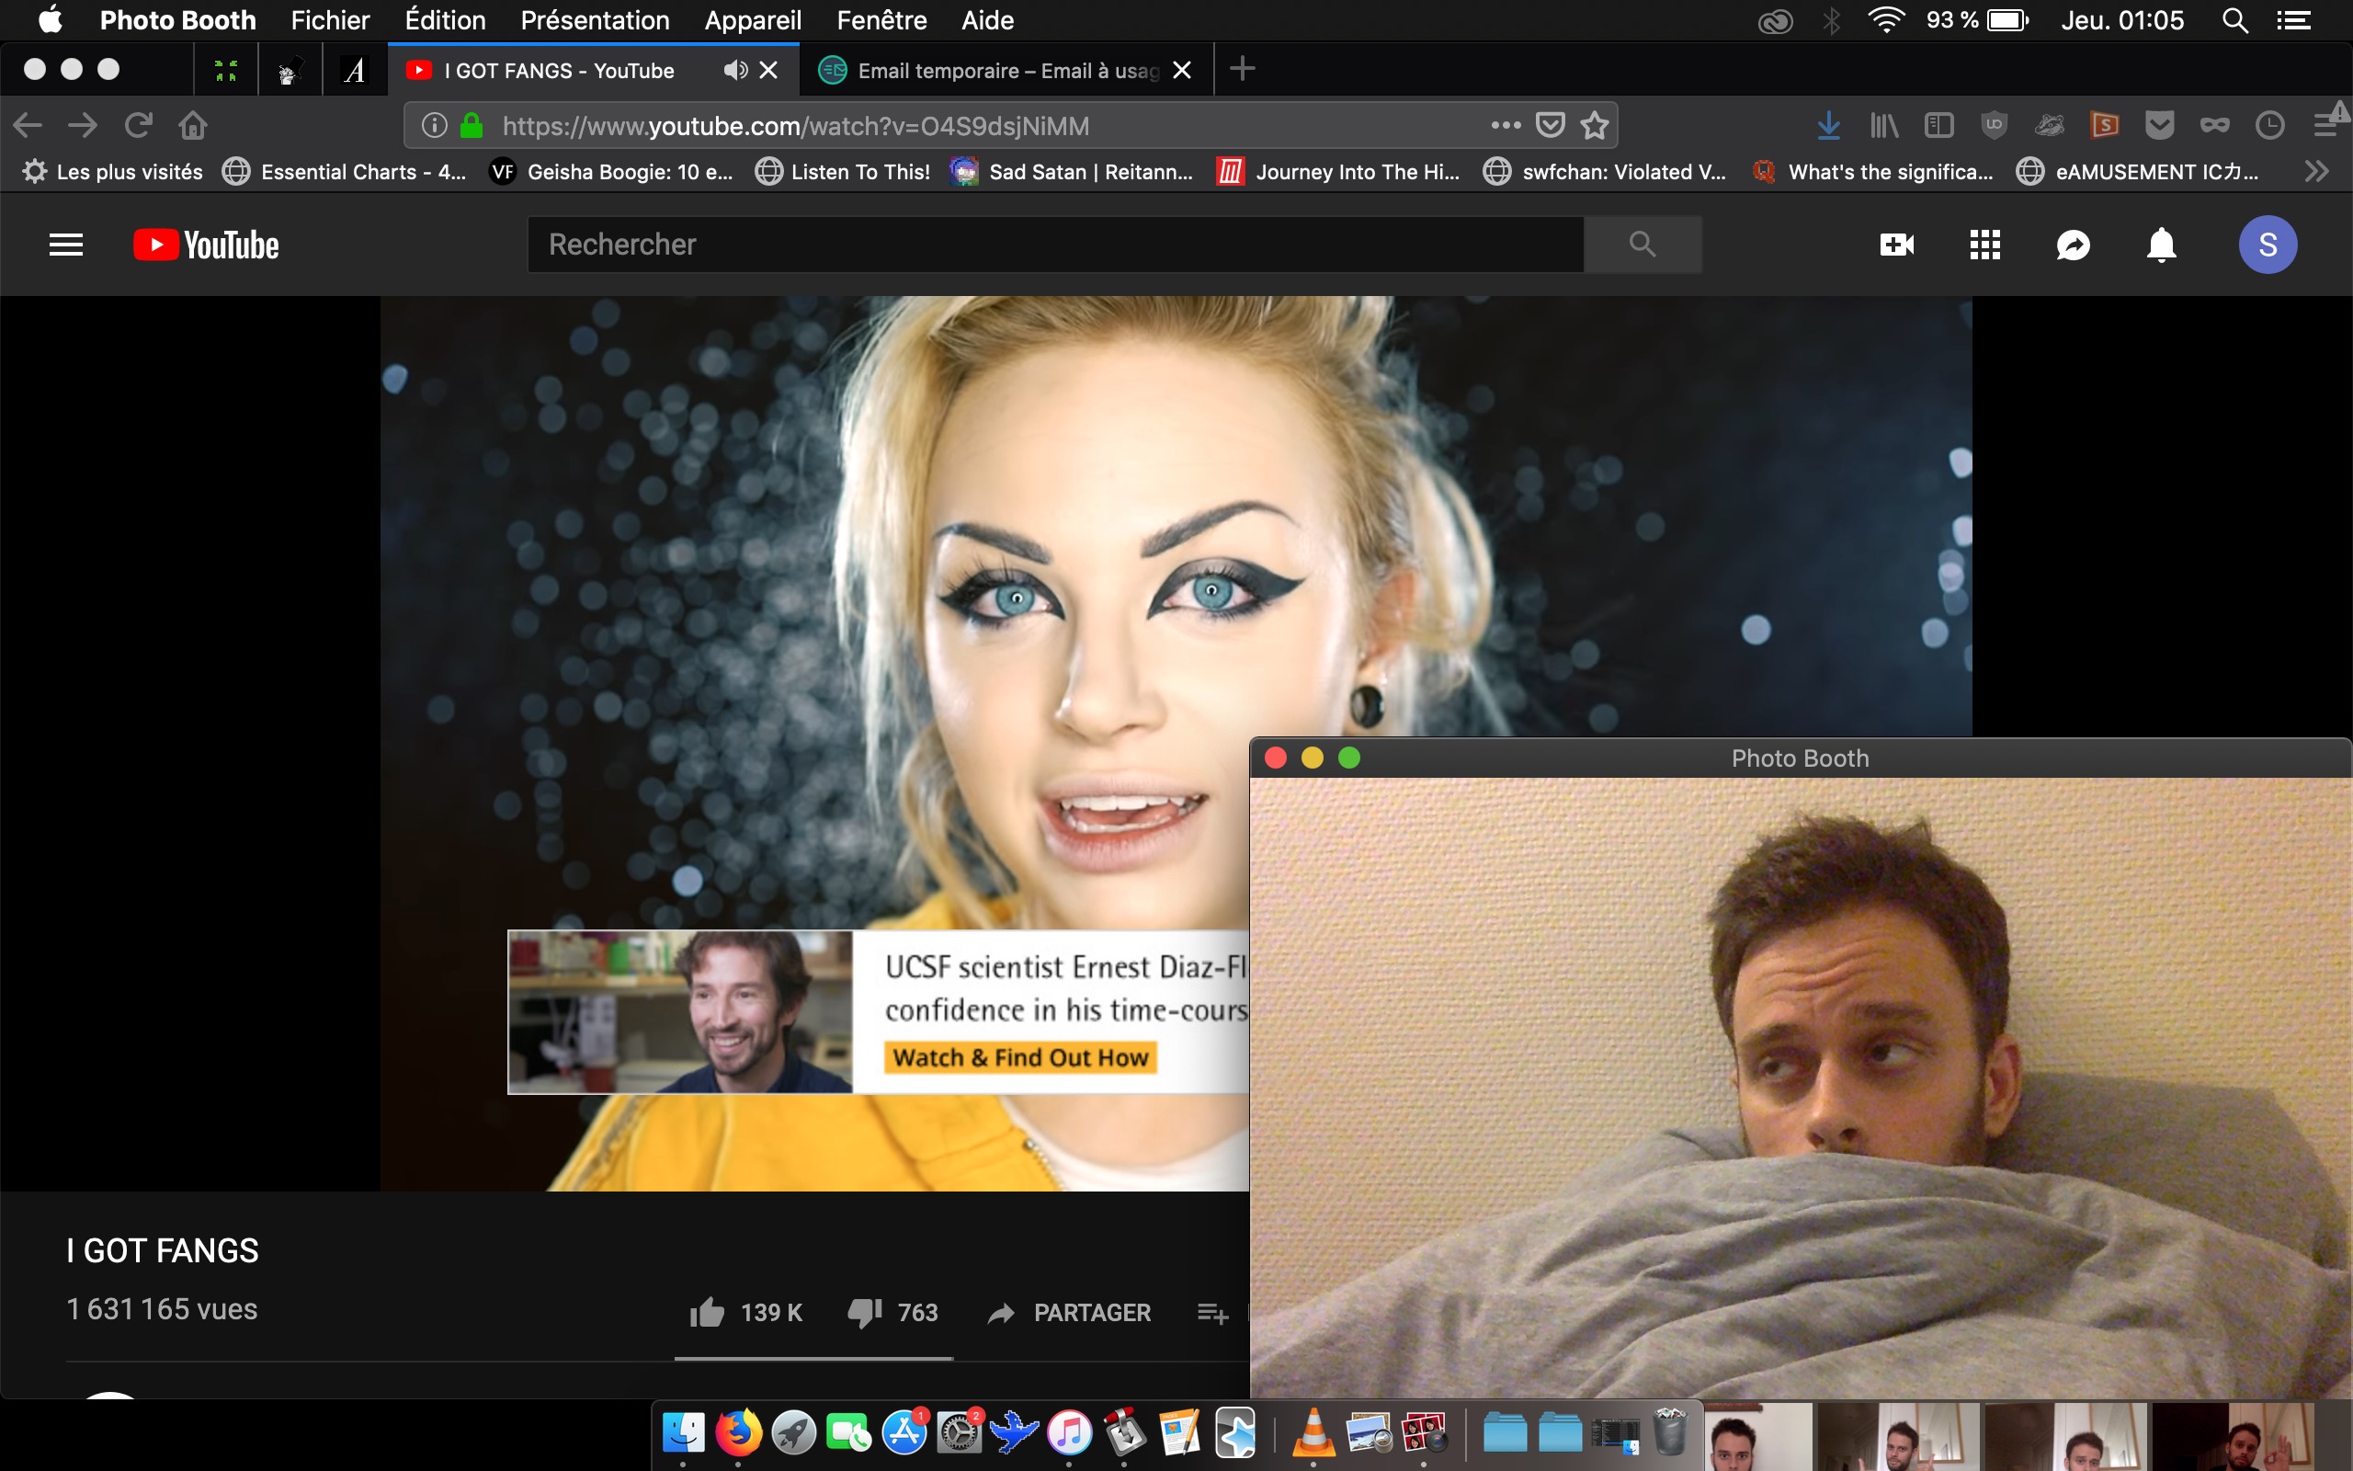This screenshot has width=2353, height=1471.
Task: Open the Essential Charts bookmark
Action: [x=344, y=171]
